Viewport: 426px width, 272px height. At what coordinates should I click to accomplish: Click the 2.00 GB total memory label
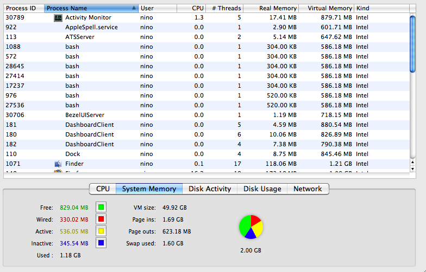coord(251,250)
